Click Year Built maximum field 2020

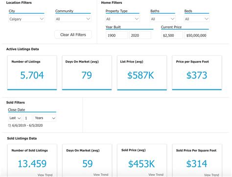coord(140,35)
